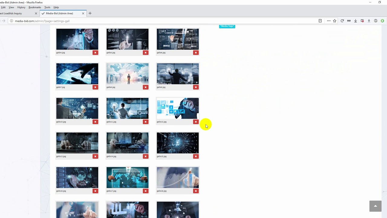Select galls12.jpg thumbnail image
This screenshot has height=218, width=387.
point(178,108)
